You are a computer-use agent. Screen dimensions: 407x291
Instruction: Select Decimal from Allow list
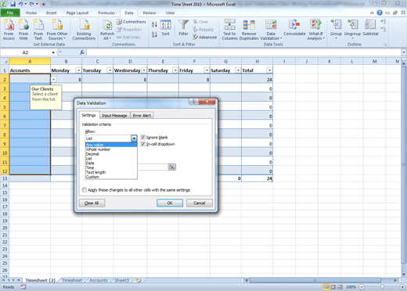coord(111,154)
